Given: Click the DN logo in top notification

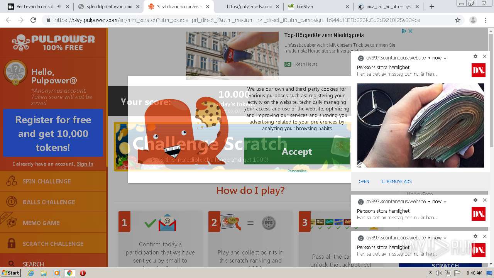Looking at the screenshot, I should point(479,70).
